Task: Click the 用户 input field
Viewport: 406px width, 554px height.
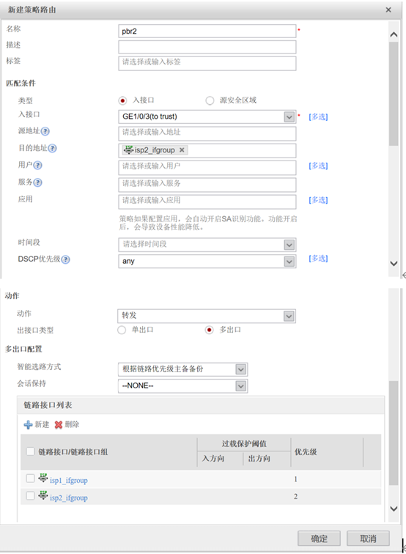Action: tap(207, 168)
